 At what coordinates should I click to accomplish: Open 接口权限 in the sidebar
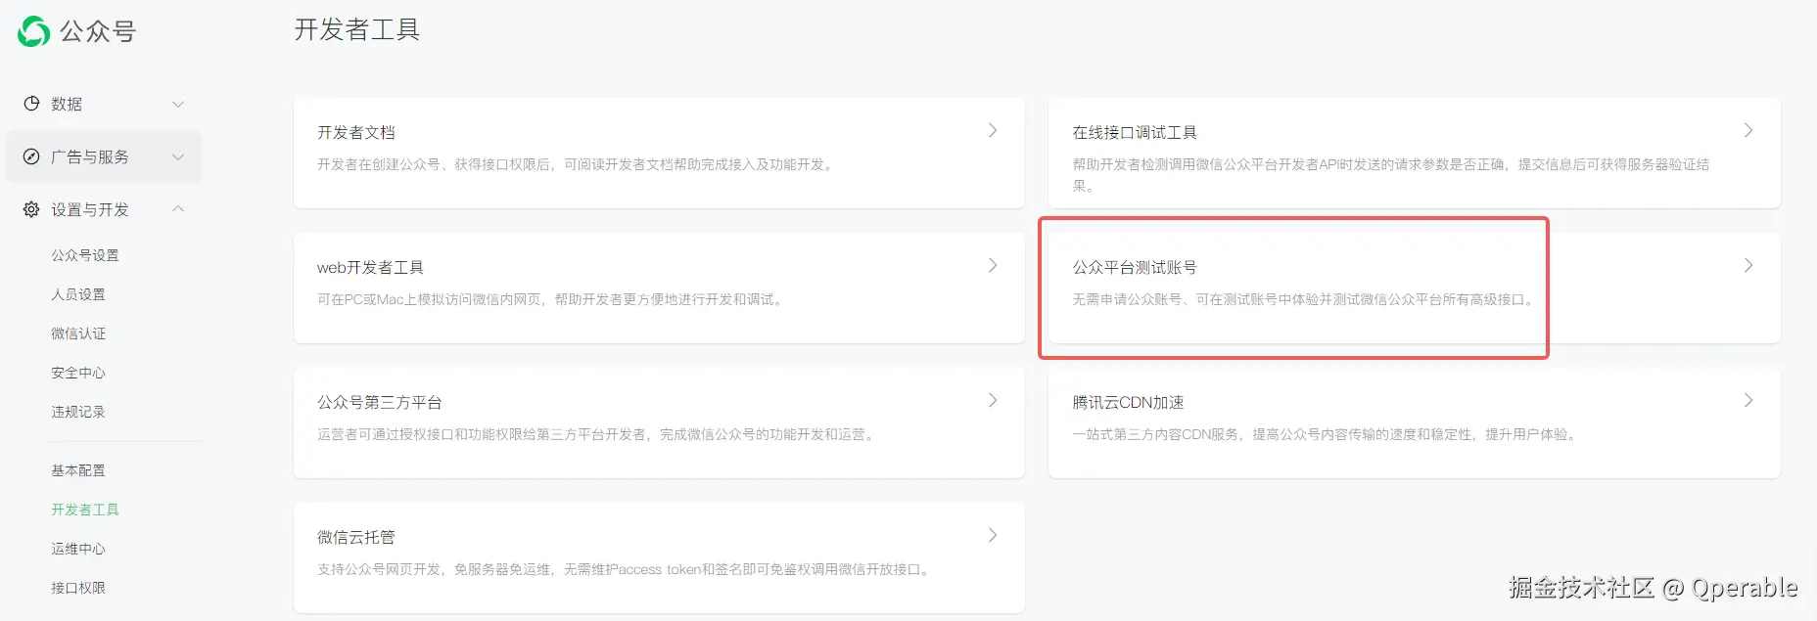(78, 588)
